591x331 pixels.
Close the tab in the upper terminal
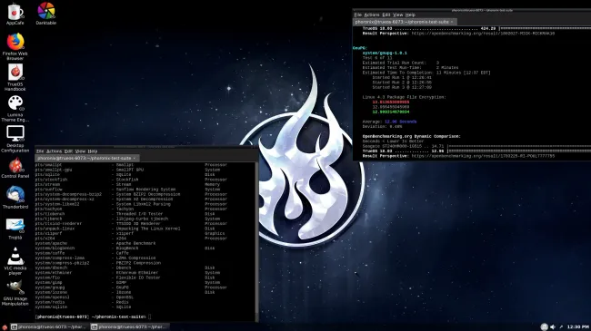pyautogui.click(x=452, y=22)
